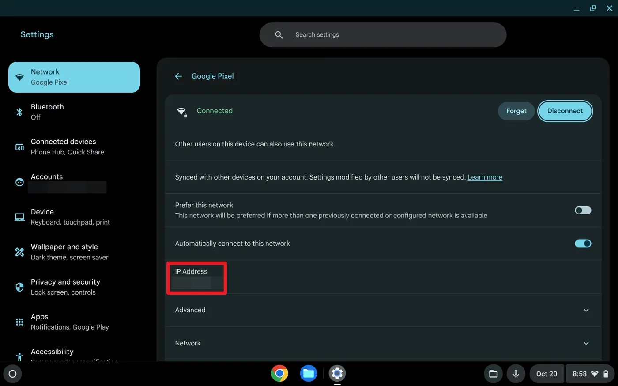Click the IP Address label
The image size is (618, 386).
point(191,271)
